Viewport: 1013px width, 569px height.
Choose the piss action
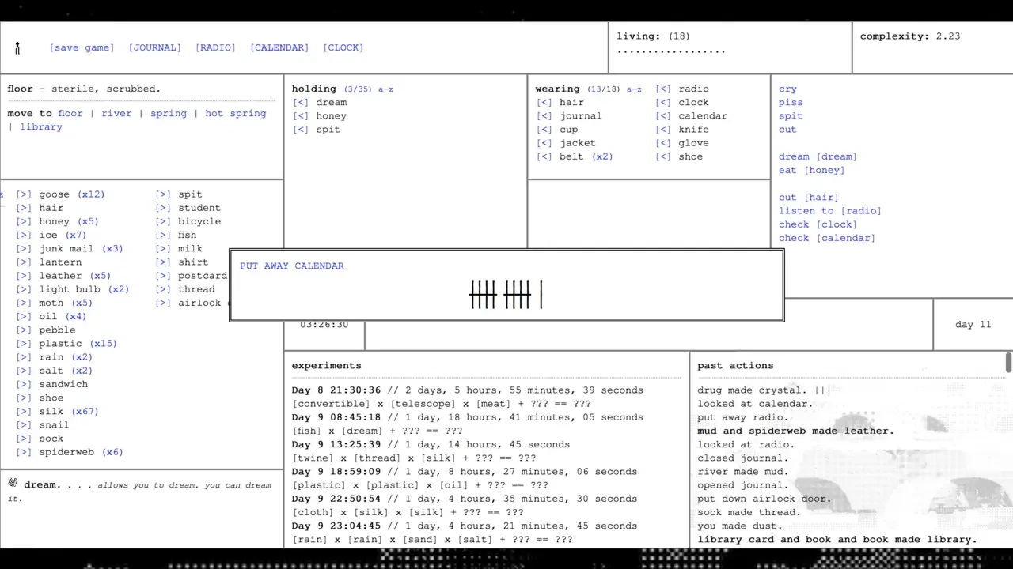(x=791, y=102)
